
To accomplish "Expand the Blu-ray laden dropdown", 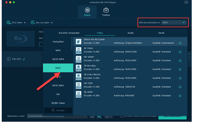I will click(x=52, y=23).
